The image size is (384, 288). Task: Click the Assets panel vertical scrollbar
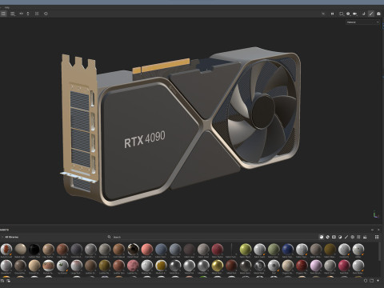(x=380, y=250)
